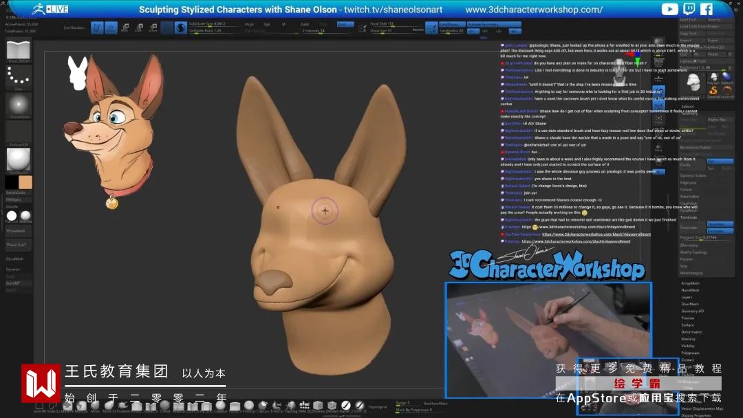Expand the EdgeLoop section
This screenshot has width=743, height=418.
(687, 182)
